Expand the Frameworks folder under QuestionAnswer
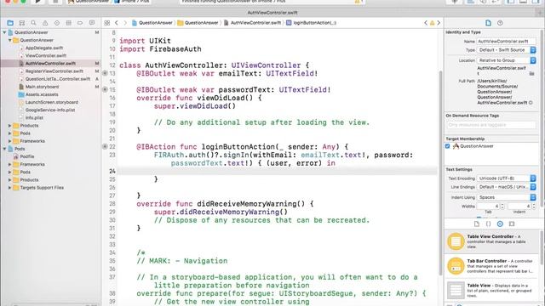This screenshot has height=306, width=545. (9, 141)
